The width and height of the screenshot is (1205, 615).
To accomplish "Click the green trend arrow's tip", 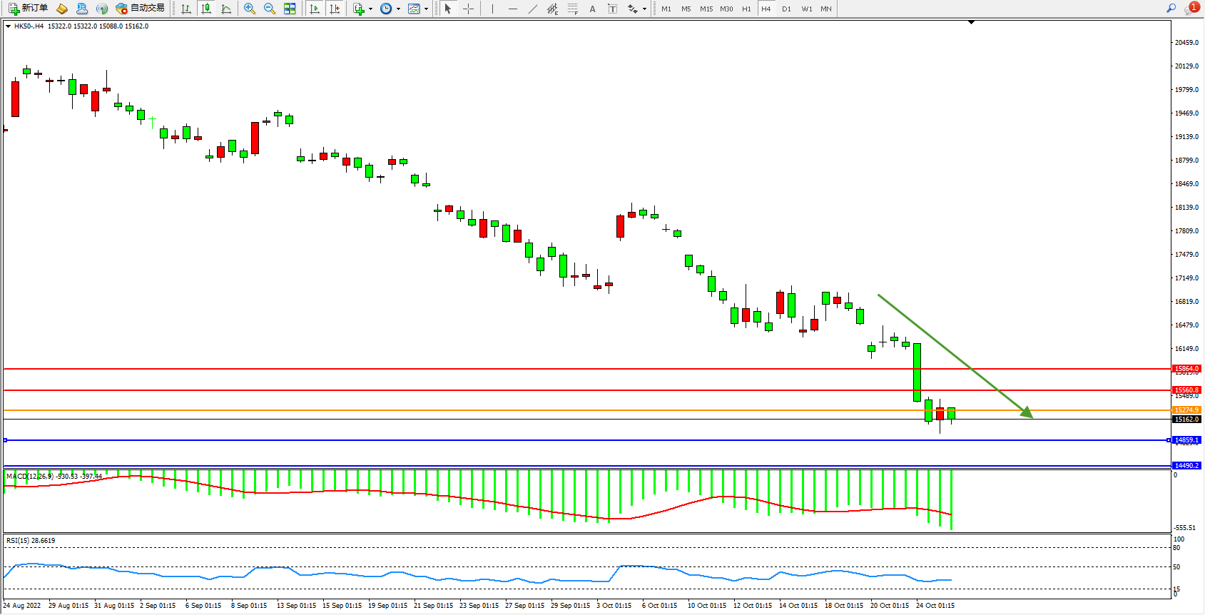I will tap(1031, 416).
